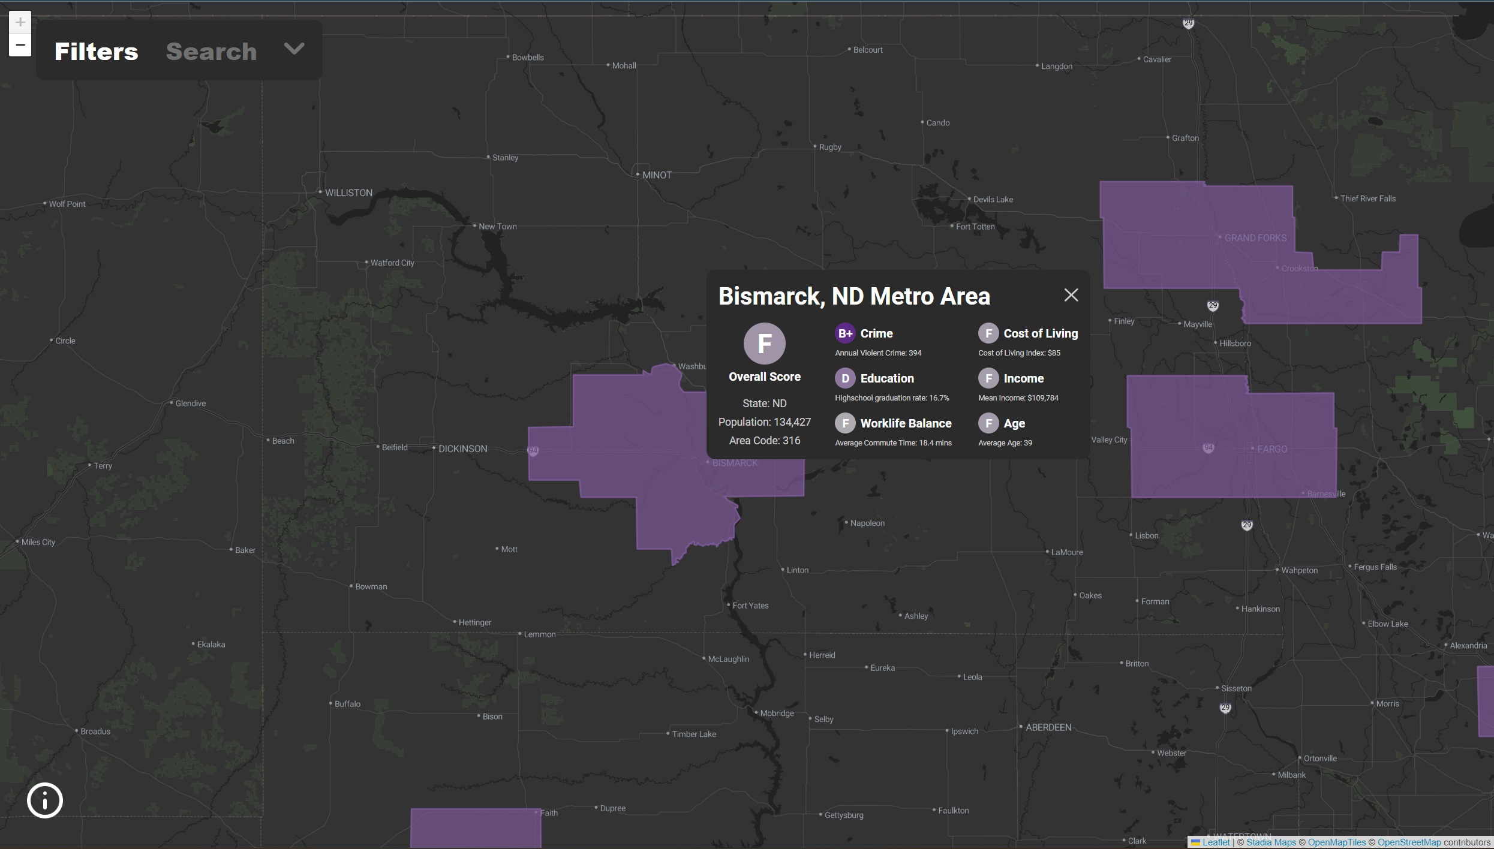
Task: Open the OpenMapTiles attribution link
Action: pos(1336,842)
